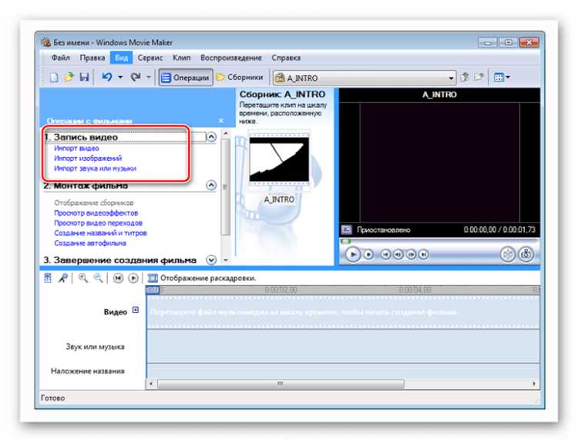This screenshot has width=578, height=442.
Task: Click Просмотр видеоэффектов link
Action: tap(96, 213)
